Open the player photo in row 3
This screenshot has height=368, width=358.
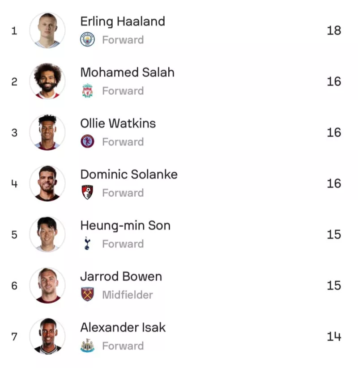tap(47, 132)
